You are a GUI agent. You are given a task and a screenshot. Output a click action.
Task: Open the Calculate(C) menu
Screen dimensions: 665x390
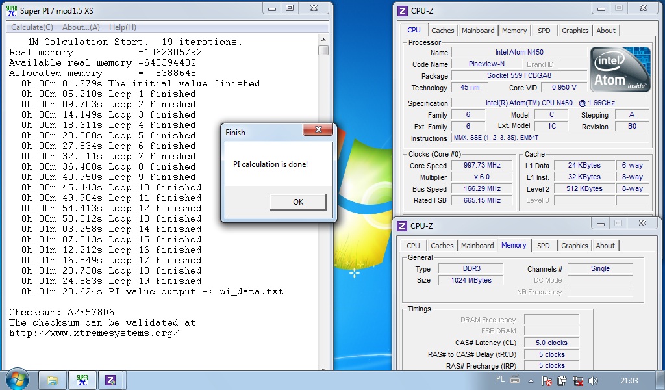[x=32, y=27]
